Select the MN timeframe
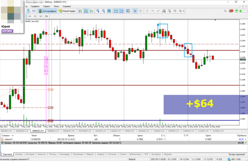The height and width of the screenshot is (161, 248). [46, 16]
